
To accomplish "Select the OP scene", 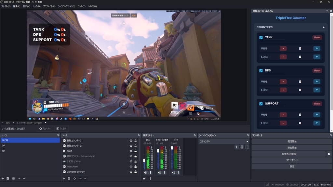I will tap(30, 145).
